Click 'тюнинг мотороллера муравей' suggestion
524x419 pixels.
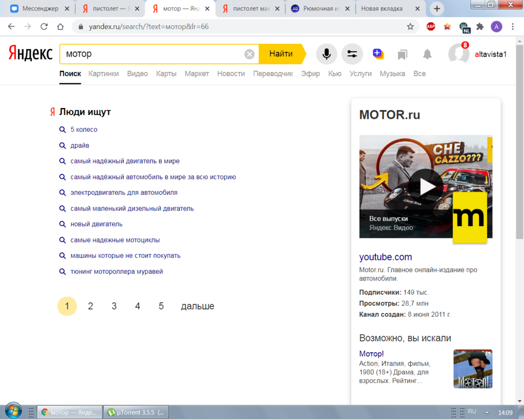pyautogui.click(x=117, y=271)
